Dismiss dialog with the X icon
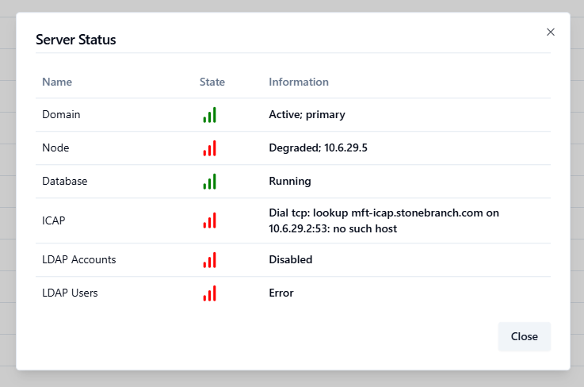Image resolution: width=584 pixels, height=387 pixels. point(551,32)
